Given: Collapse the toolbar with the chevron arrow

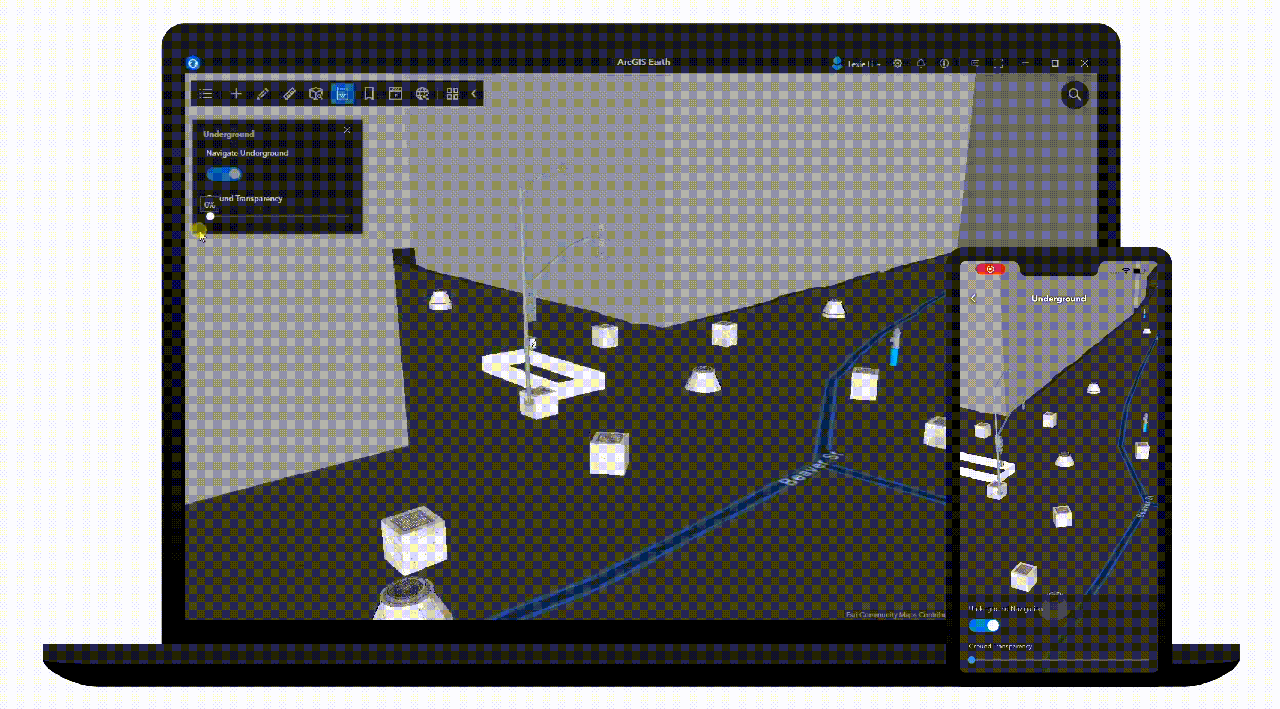Looking at the screenshot, I should pos(474,94).
